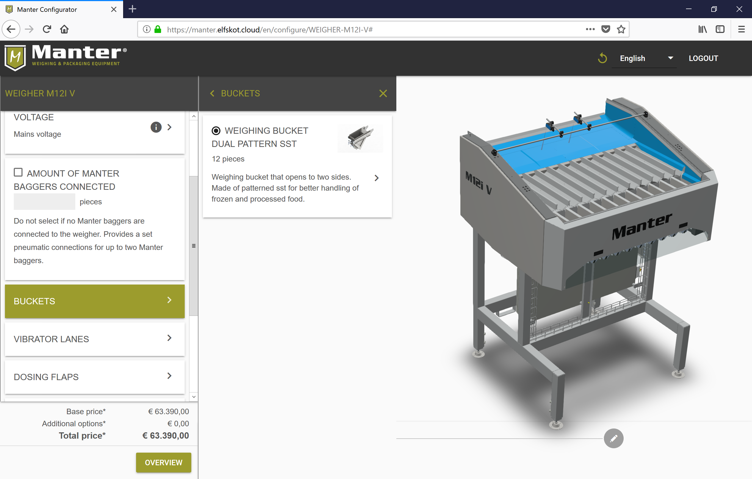Image resolution: width=752 pixels, height=479 pixels.
Task: Show Voltage info via the i icon
Action: point(156,127)
